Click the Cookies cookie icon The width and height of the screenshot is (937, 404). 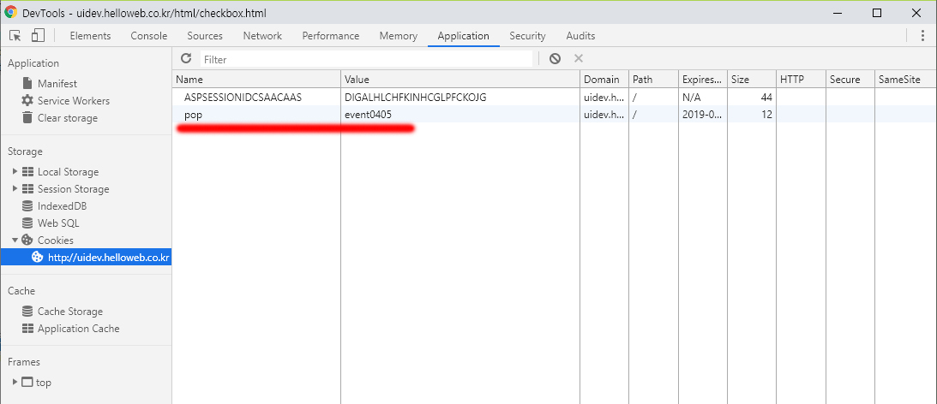pos(27,240)
